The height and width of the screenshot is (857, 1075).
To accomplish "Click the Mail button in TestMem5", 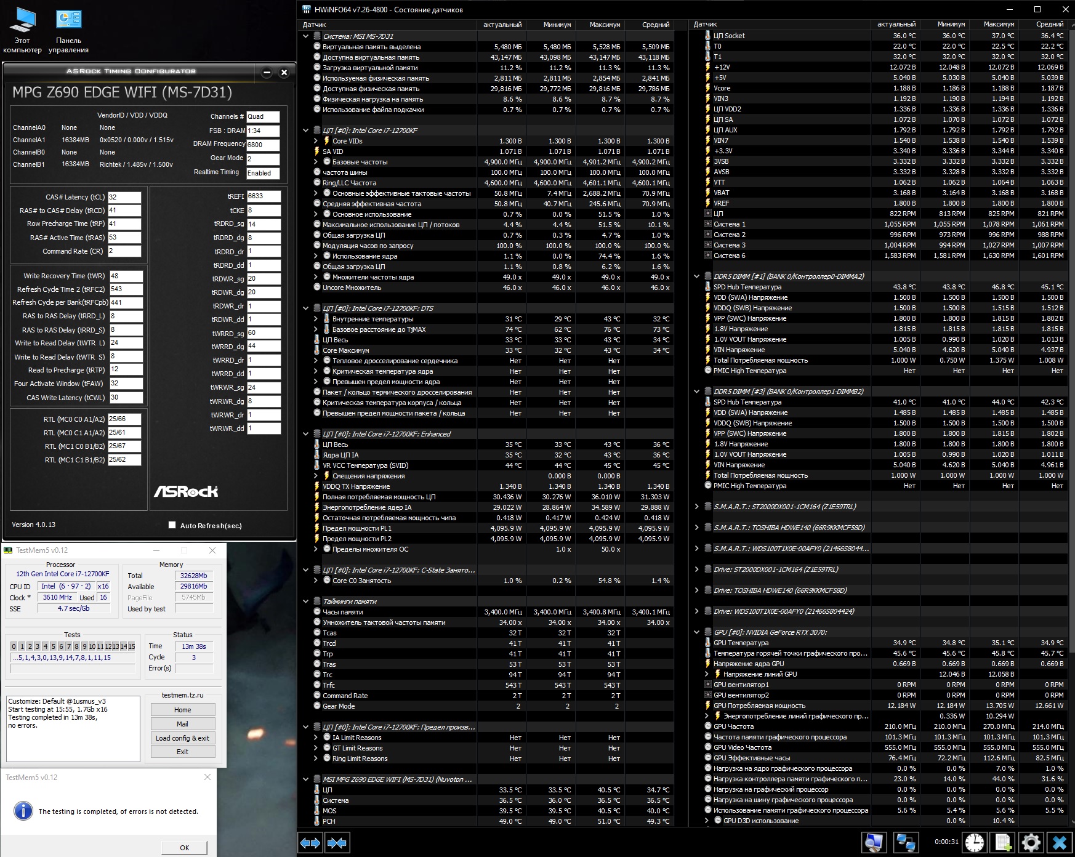I will [183, 724].
